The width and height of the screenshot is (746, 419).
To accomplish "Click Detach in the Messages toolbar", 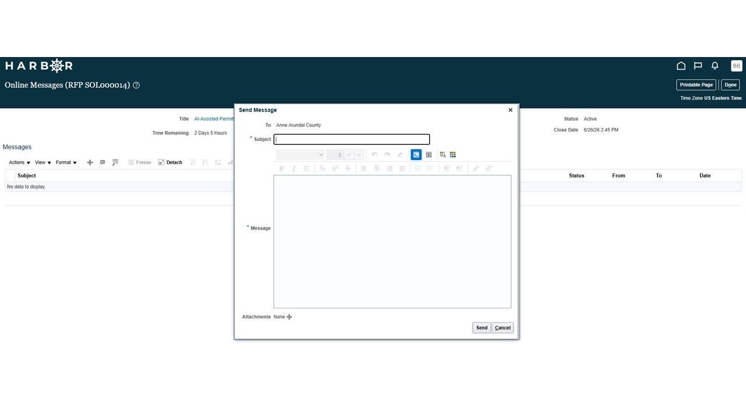I will tap(170, 162).
